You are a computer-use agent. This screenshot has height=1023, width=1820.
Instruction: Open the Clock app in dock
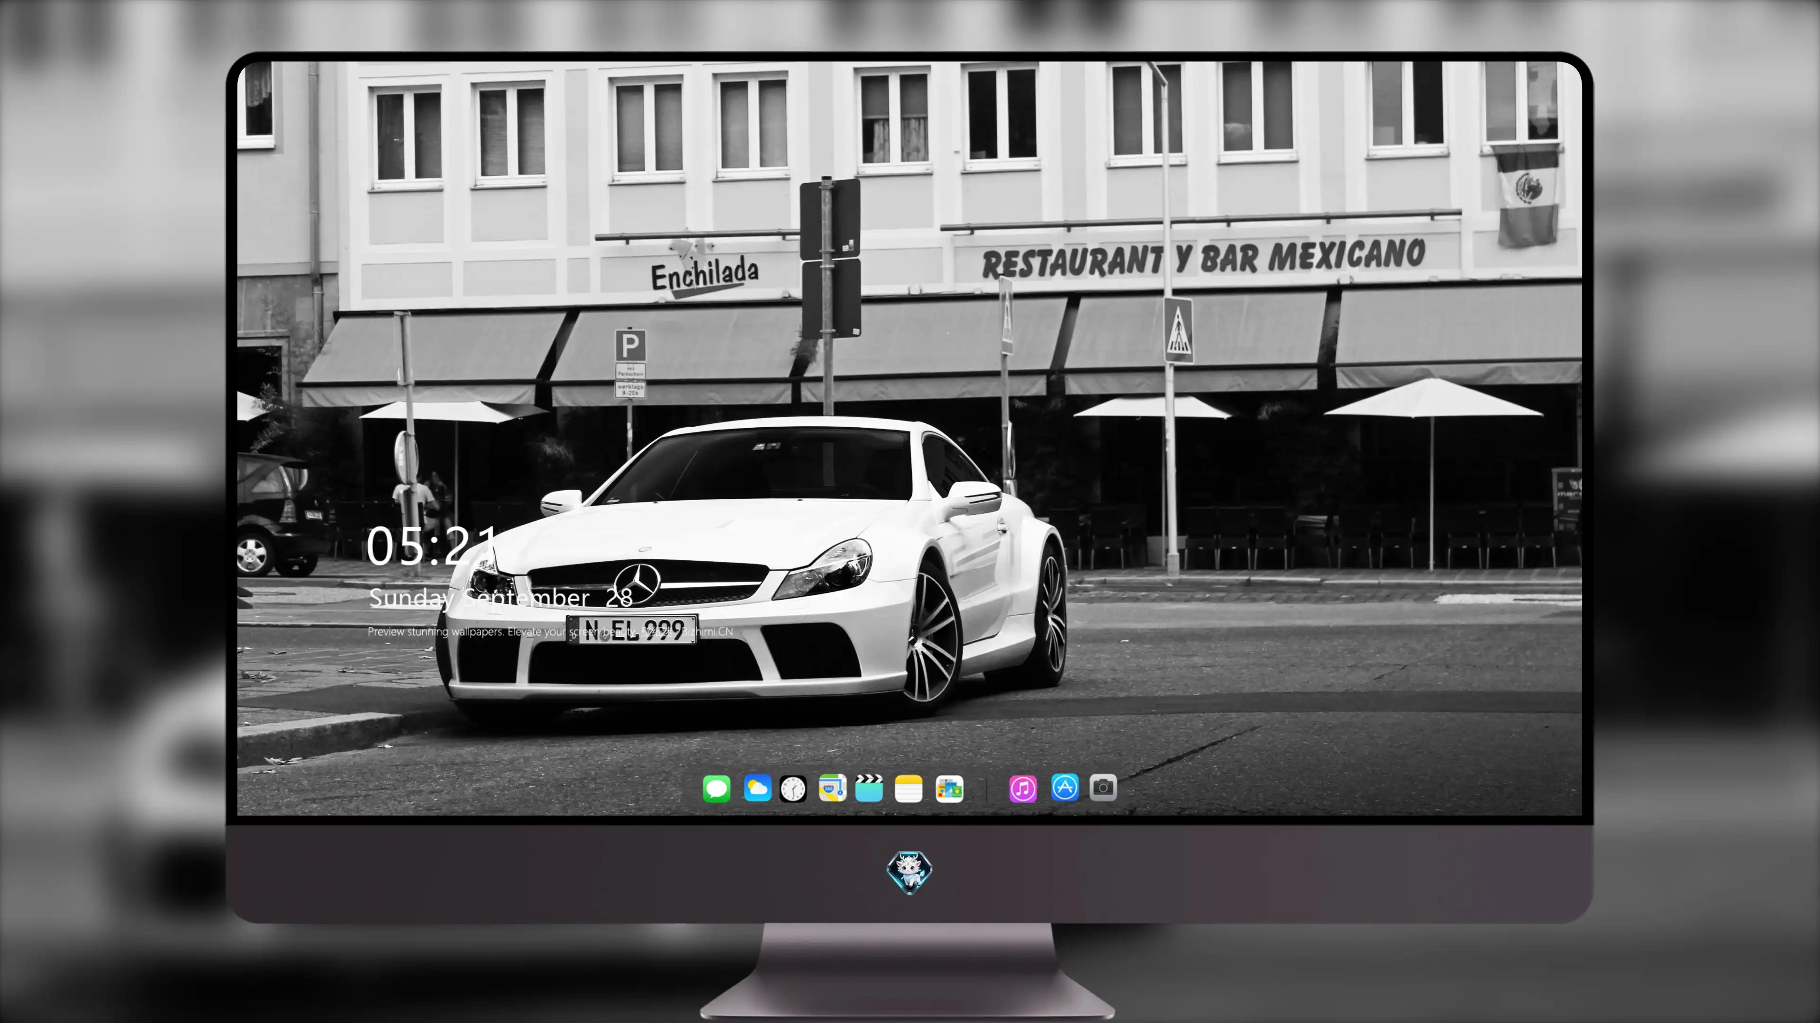click(x=793, y=789)
